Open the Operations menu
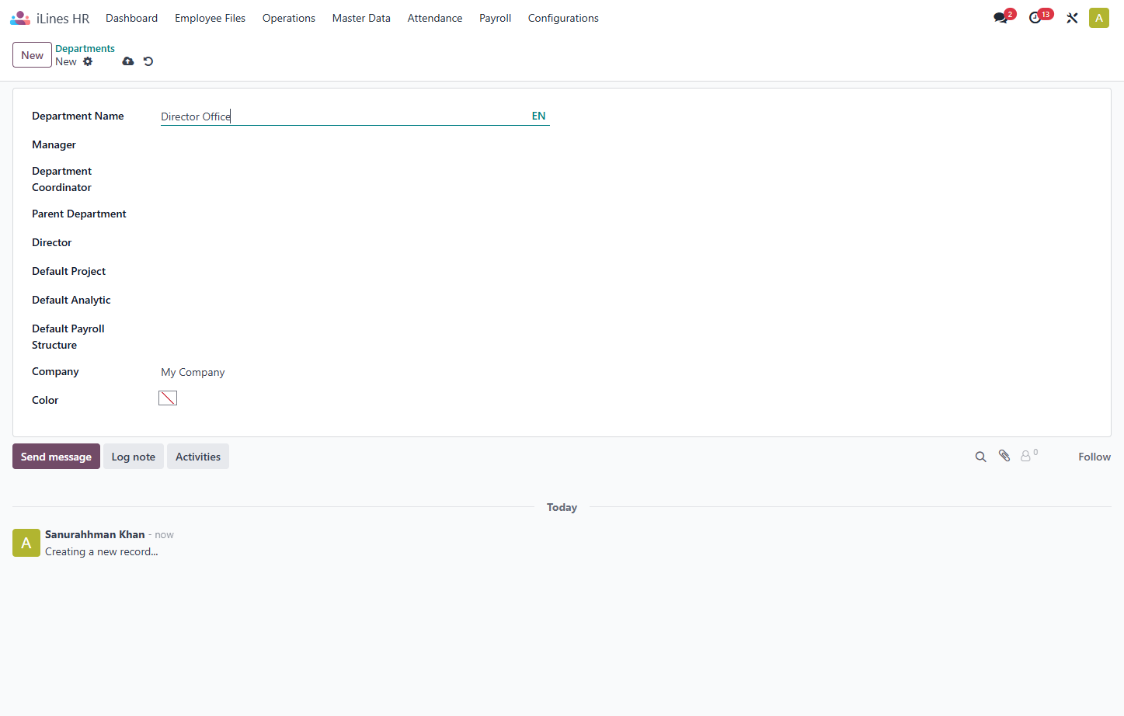 289,18
